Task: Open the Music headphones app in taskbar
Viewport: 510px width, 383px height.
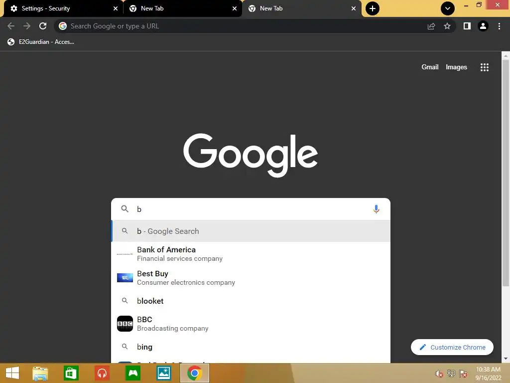Action: point(102,373)
